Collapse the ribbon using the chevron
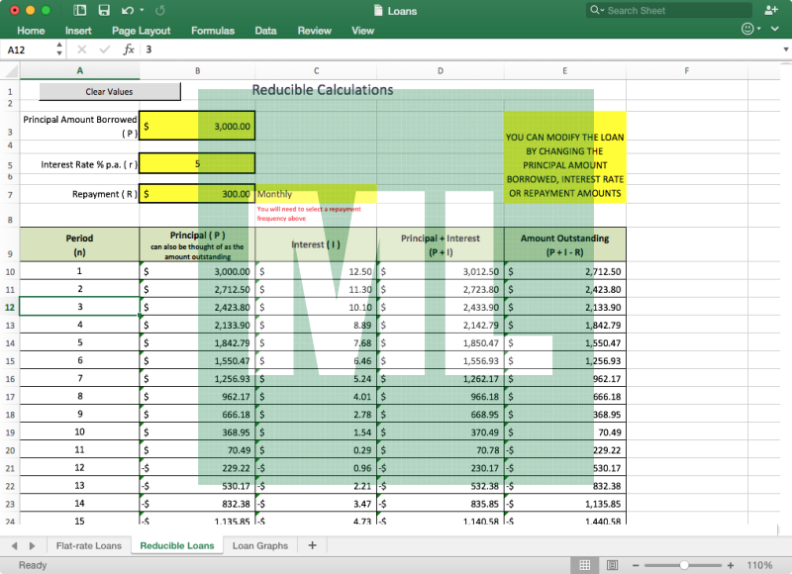Image resolution: width=792 pixels, height=574 pixels. click(775, 31)
